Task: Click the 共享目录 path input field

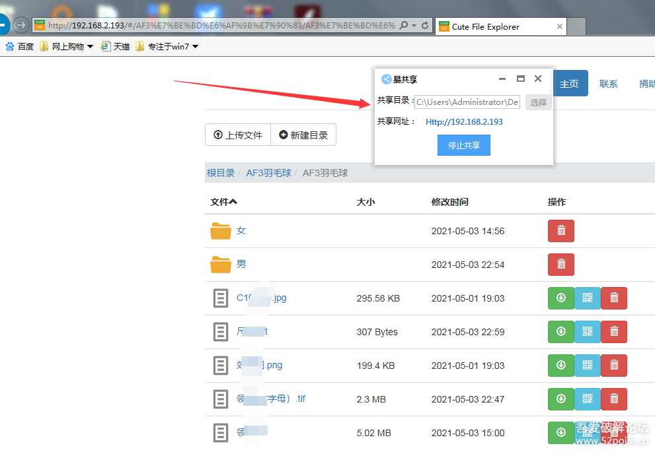Action: click(x=467, y=102)
